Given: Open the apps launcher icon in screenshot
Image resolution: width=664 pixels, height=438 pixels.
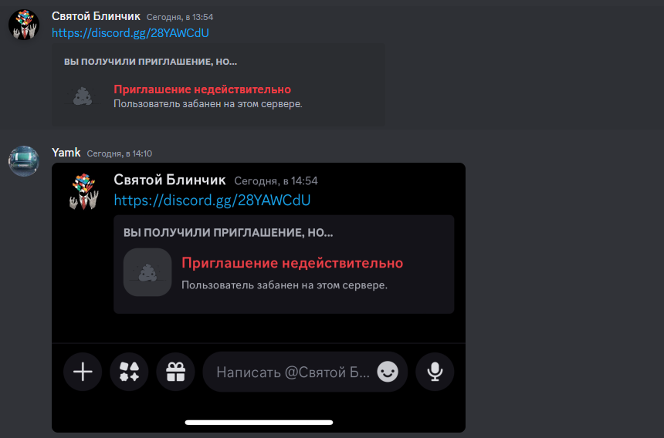Looking at the screenshot, I should [x=129, y=372].
